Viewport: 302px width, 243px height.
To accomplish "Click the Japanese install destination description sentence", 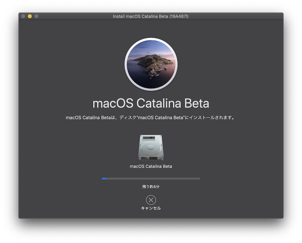I will [x=150, y=118].
